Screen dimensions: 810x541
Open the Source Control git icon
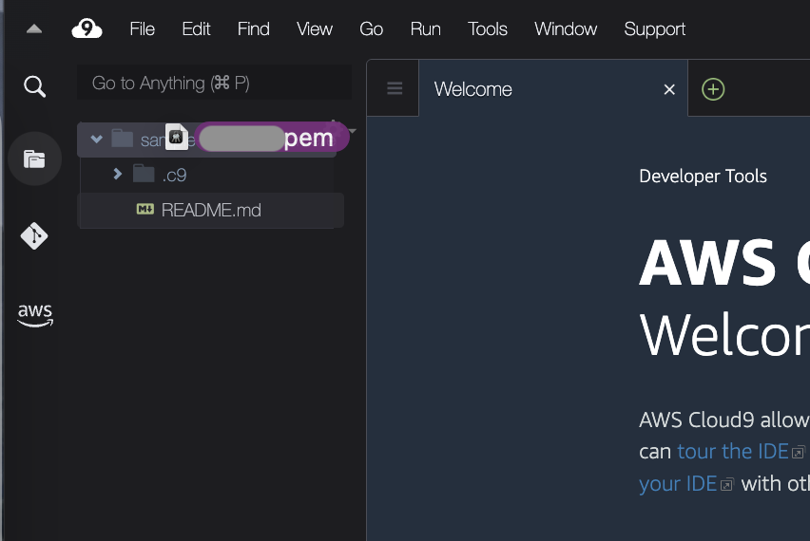pyautogui.click(x=34, y=235)
